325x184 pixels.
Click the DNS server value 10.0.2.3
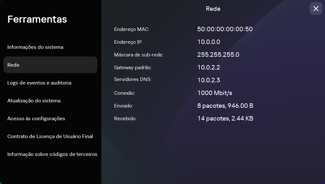[209, 80]
